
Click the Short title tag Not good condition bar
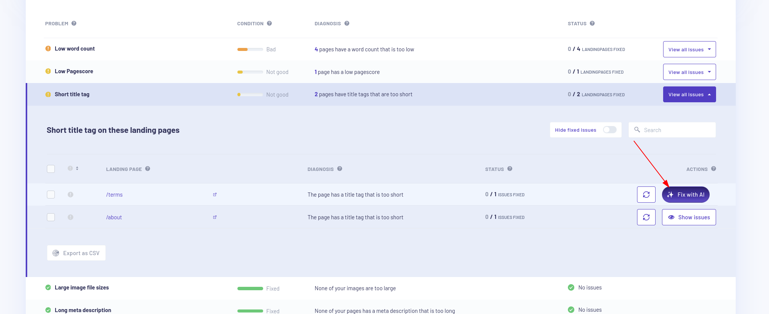pos(250,95)
